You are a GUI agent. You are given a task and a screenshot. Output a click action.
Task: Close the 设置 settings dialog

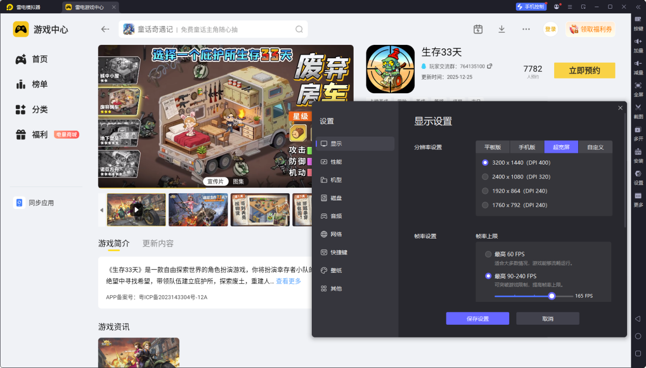click(x=620, y=108)
